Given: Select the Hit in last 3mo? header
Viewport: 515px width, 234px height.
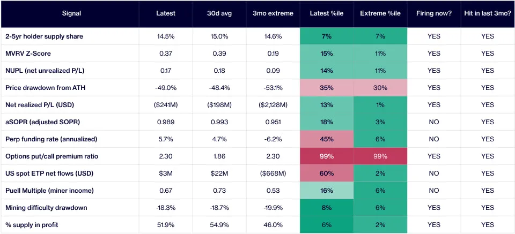Looking at the screenshot, I should (x=488, y=14).
